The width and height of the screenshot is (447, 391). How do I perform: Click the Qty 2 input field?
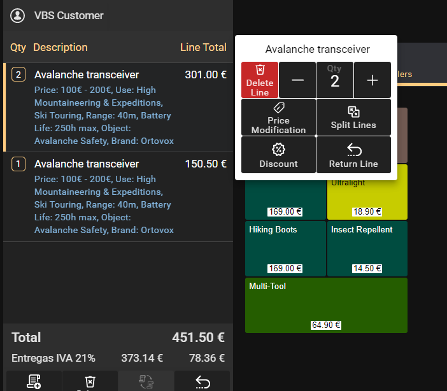pos(335,80)
